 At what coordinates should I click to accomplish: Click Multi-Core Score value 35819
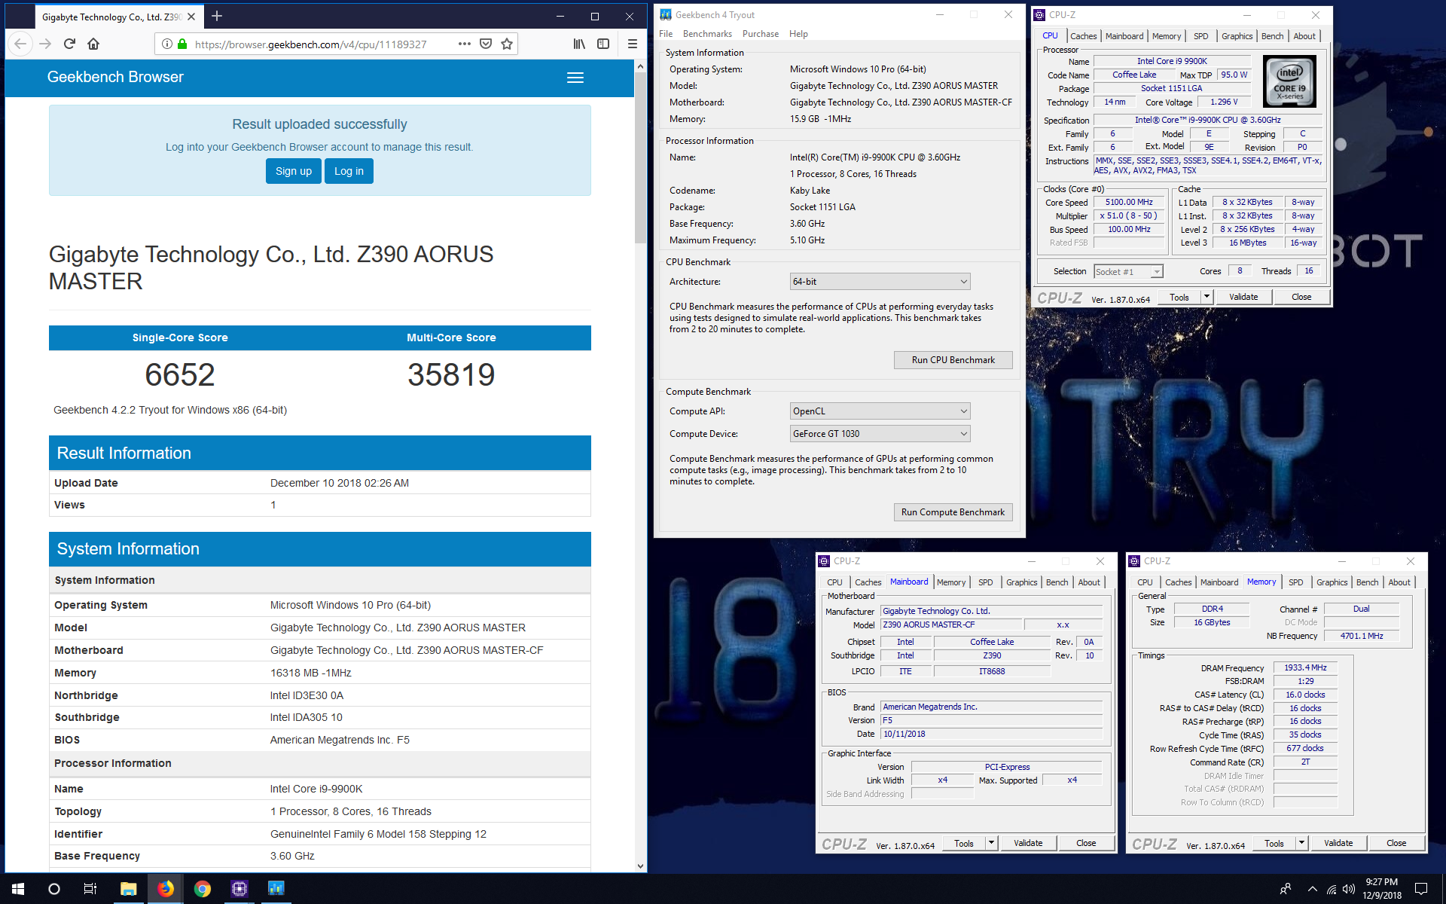[451, 375]
